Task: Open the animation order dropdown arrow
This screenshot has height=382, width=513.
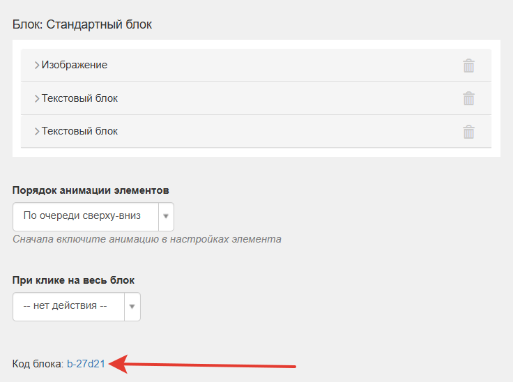Action: coord(166,216)
